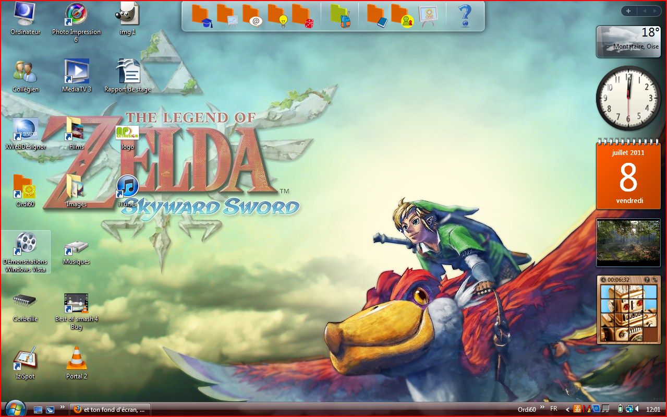Go to next sidebar gadget page
Image resolution: width=667 pixels, height=417 pixels.
coord(654,11)
